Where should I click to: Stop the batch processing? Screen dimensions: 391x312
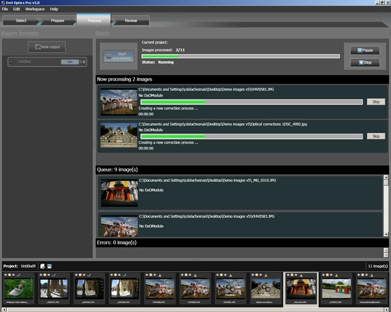coord(365,62)
